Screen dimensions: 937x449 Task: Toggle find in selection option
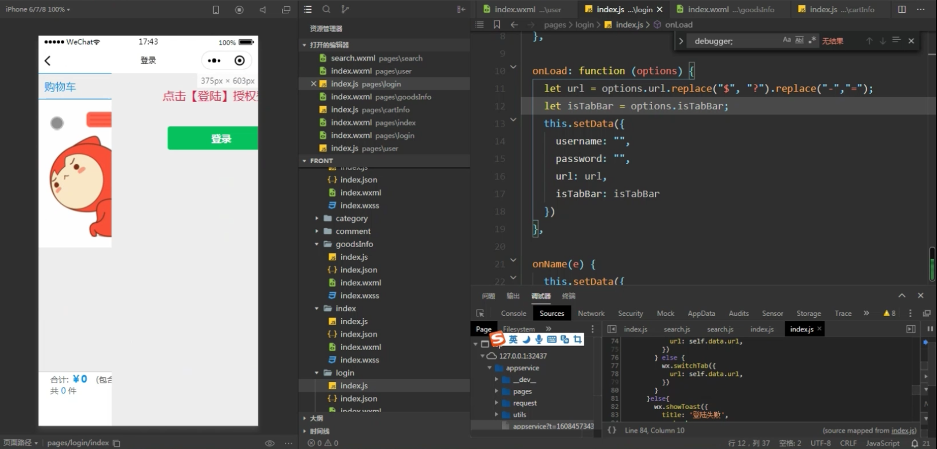(x=896, y=40)
